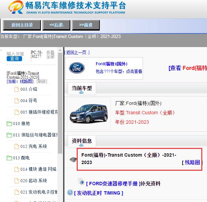Select tree item 020 起动 系统
The height and width of the screenshot is (202, 207).
[34, 181]
